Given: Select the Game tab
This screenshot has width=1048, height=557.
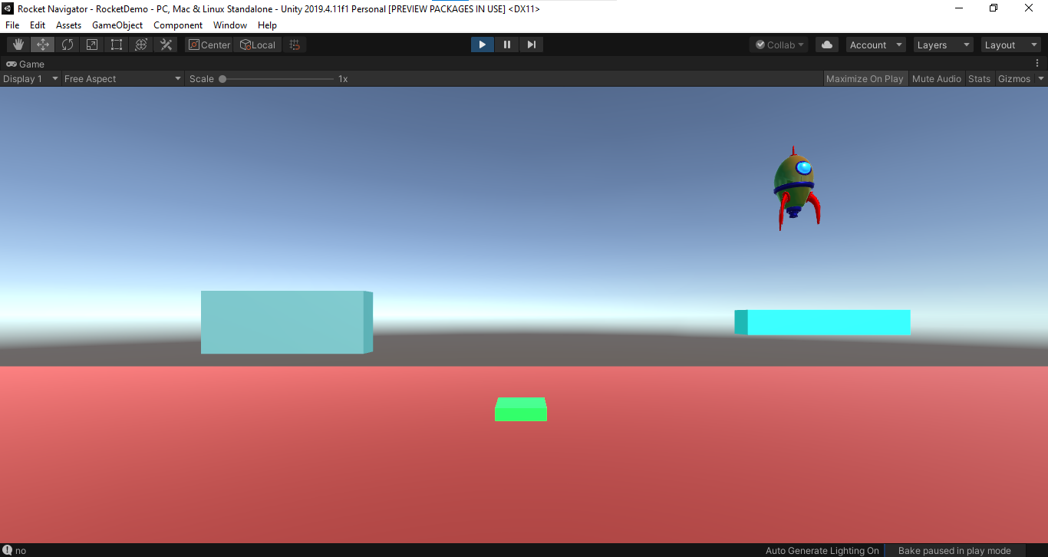Looking at the screenshot, I should pyautogui.click(x=25, y=64).
